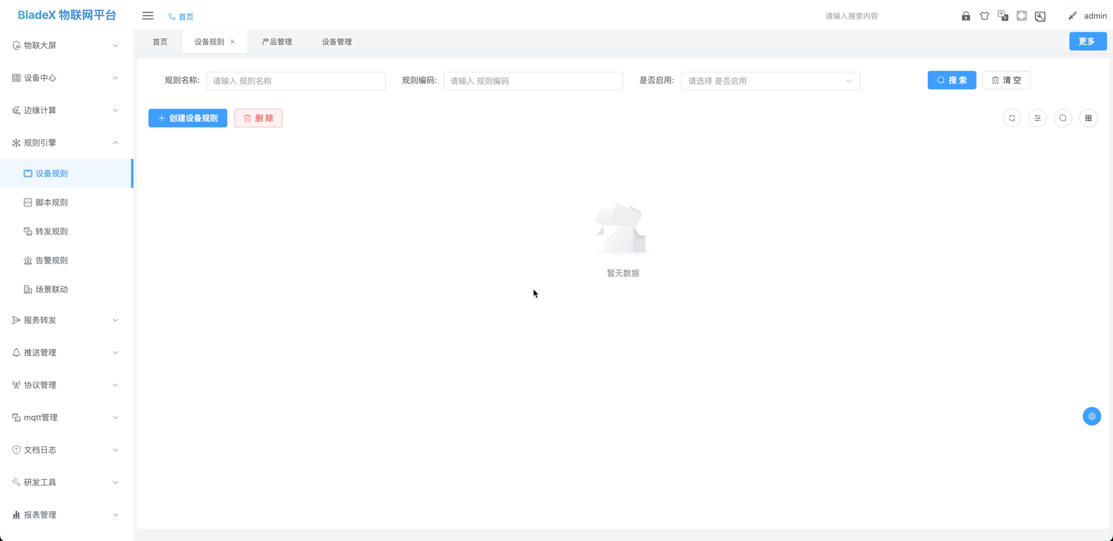Toggle fullscreen mode icon
The width and height of the screenshot is (1113, 541).
pyautogui.click(x=1022, y=16)
